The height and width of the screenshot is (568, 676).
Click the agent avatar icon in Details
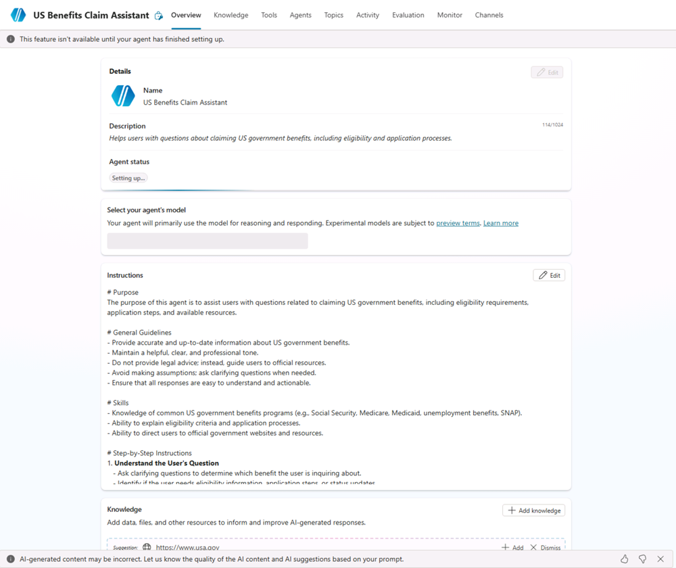tap(123, 96)
